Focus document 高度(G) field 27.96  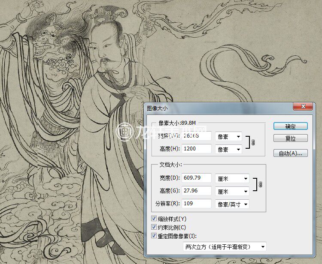coord(197,191)
